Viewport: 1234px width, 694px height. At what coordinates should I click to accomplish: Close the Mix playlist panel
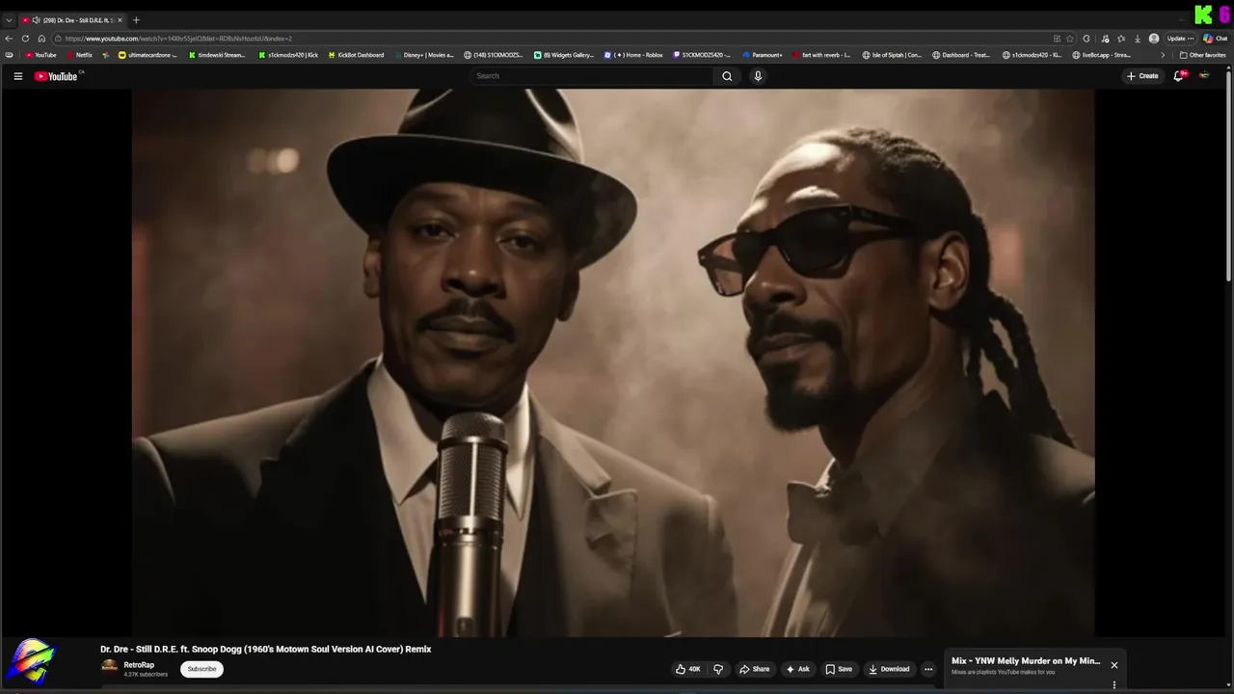[1114, 665]
